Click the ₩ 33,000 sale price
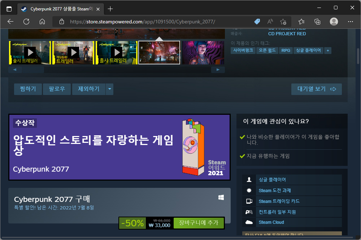The image size is (361, 240). pos(160,225)
